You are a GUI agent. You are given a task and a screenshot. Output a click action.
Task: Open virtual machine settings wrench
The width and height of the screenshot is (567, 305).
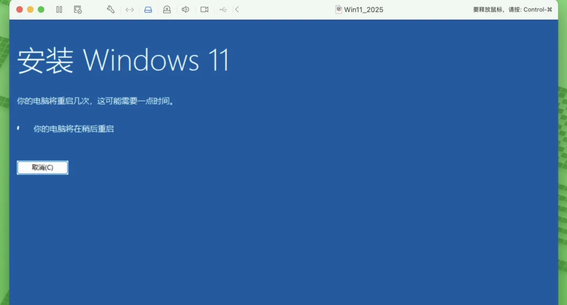point(111,10)
